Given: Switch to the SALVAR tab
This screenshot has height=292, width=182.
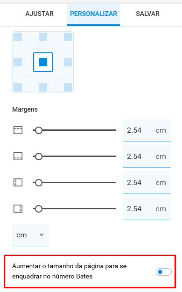Looking at the screenshot, I should point(147,14).
